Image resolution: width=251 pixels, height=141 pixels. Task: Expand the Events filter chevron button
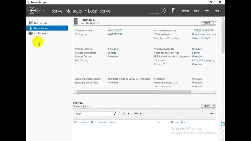coord(212,113)
